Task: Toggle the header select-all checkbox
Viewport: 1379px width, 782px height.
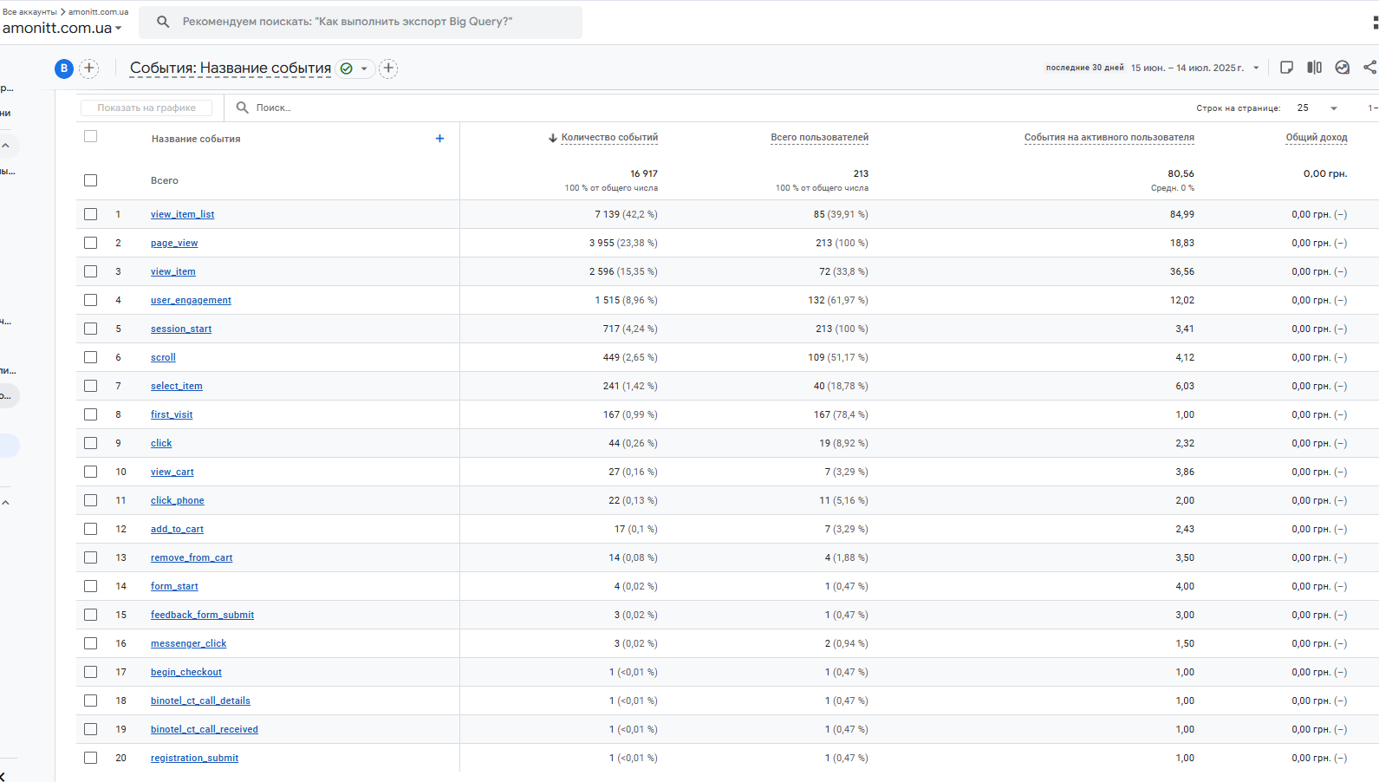Action: click(90, 136)
